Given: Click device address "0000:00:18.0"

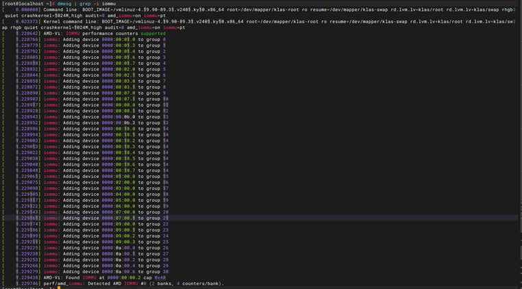Looking at the screenshot, I should (119, 129).
